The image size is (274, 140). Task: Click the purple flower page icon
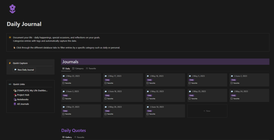coord(12,9)
